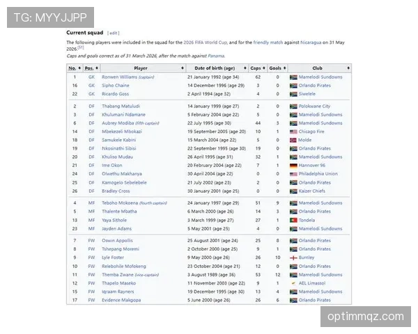Click the citation reference [51]
418x334 pixels.
81,47
